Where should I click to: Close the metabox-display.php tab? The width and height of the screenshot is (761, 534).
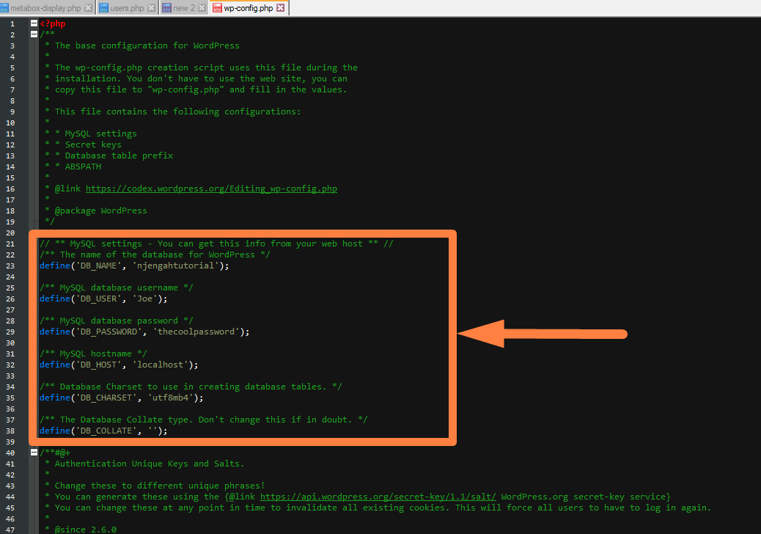(88, 8)
